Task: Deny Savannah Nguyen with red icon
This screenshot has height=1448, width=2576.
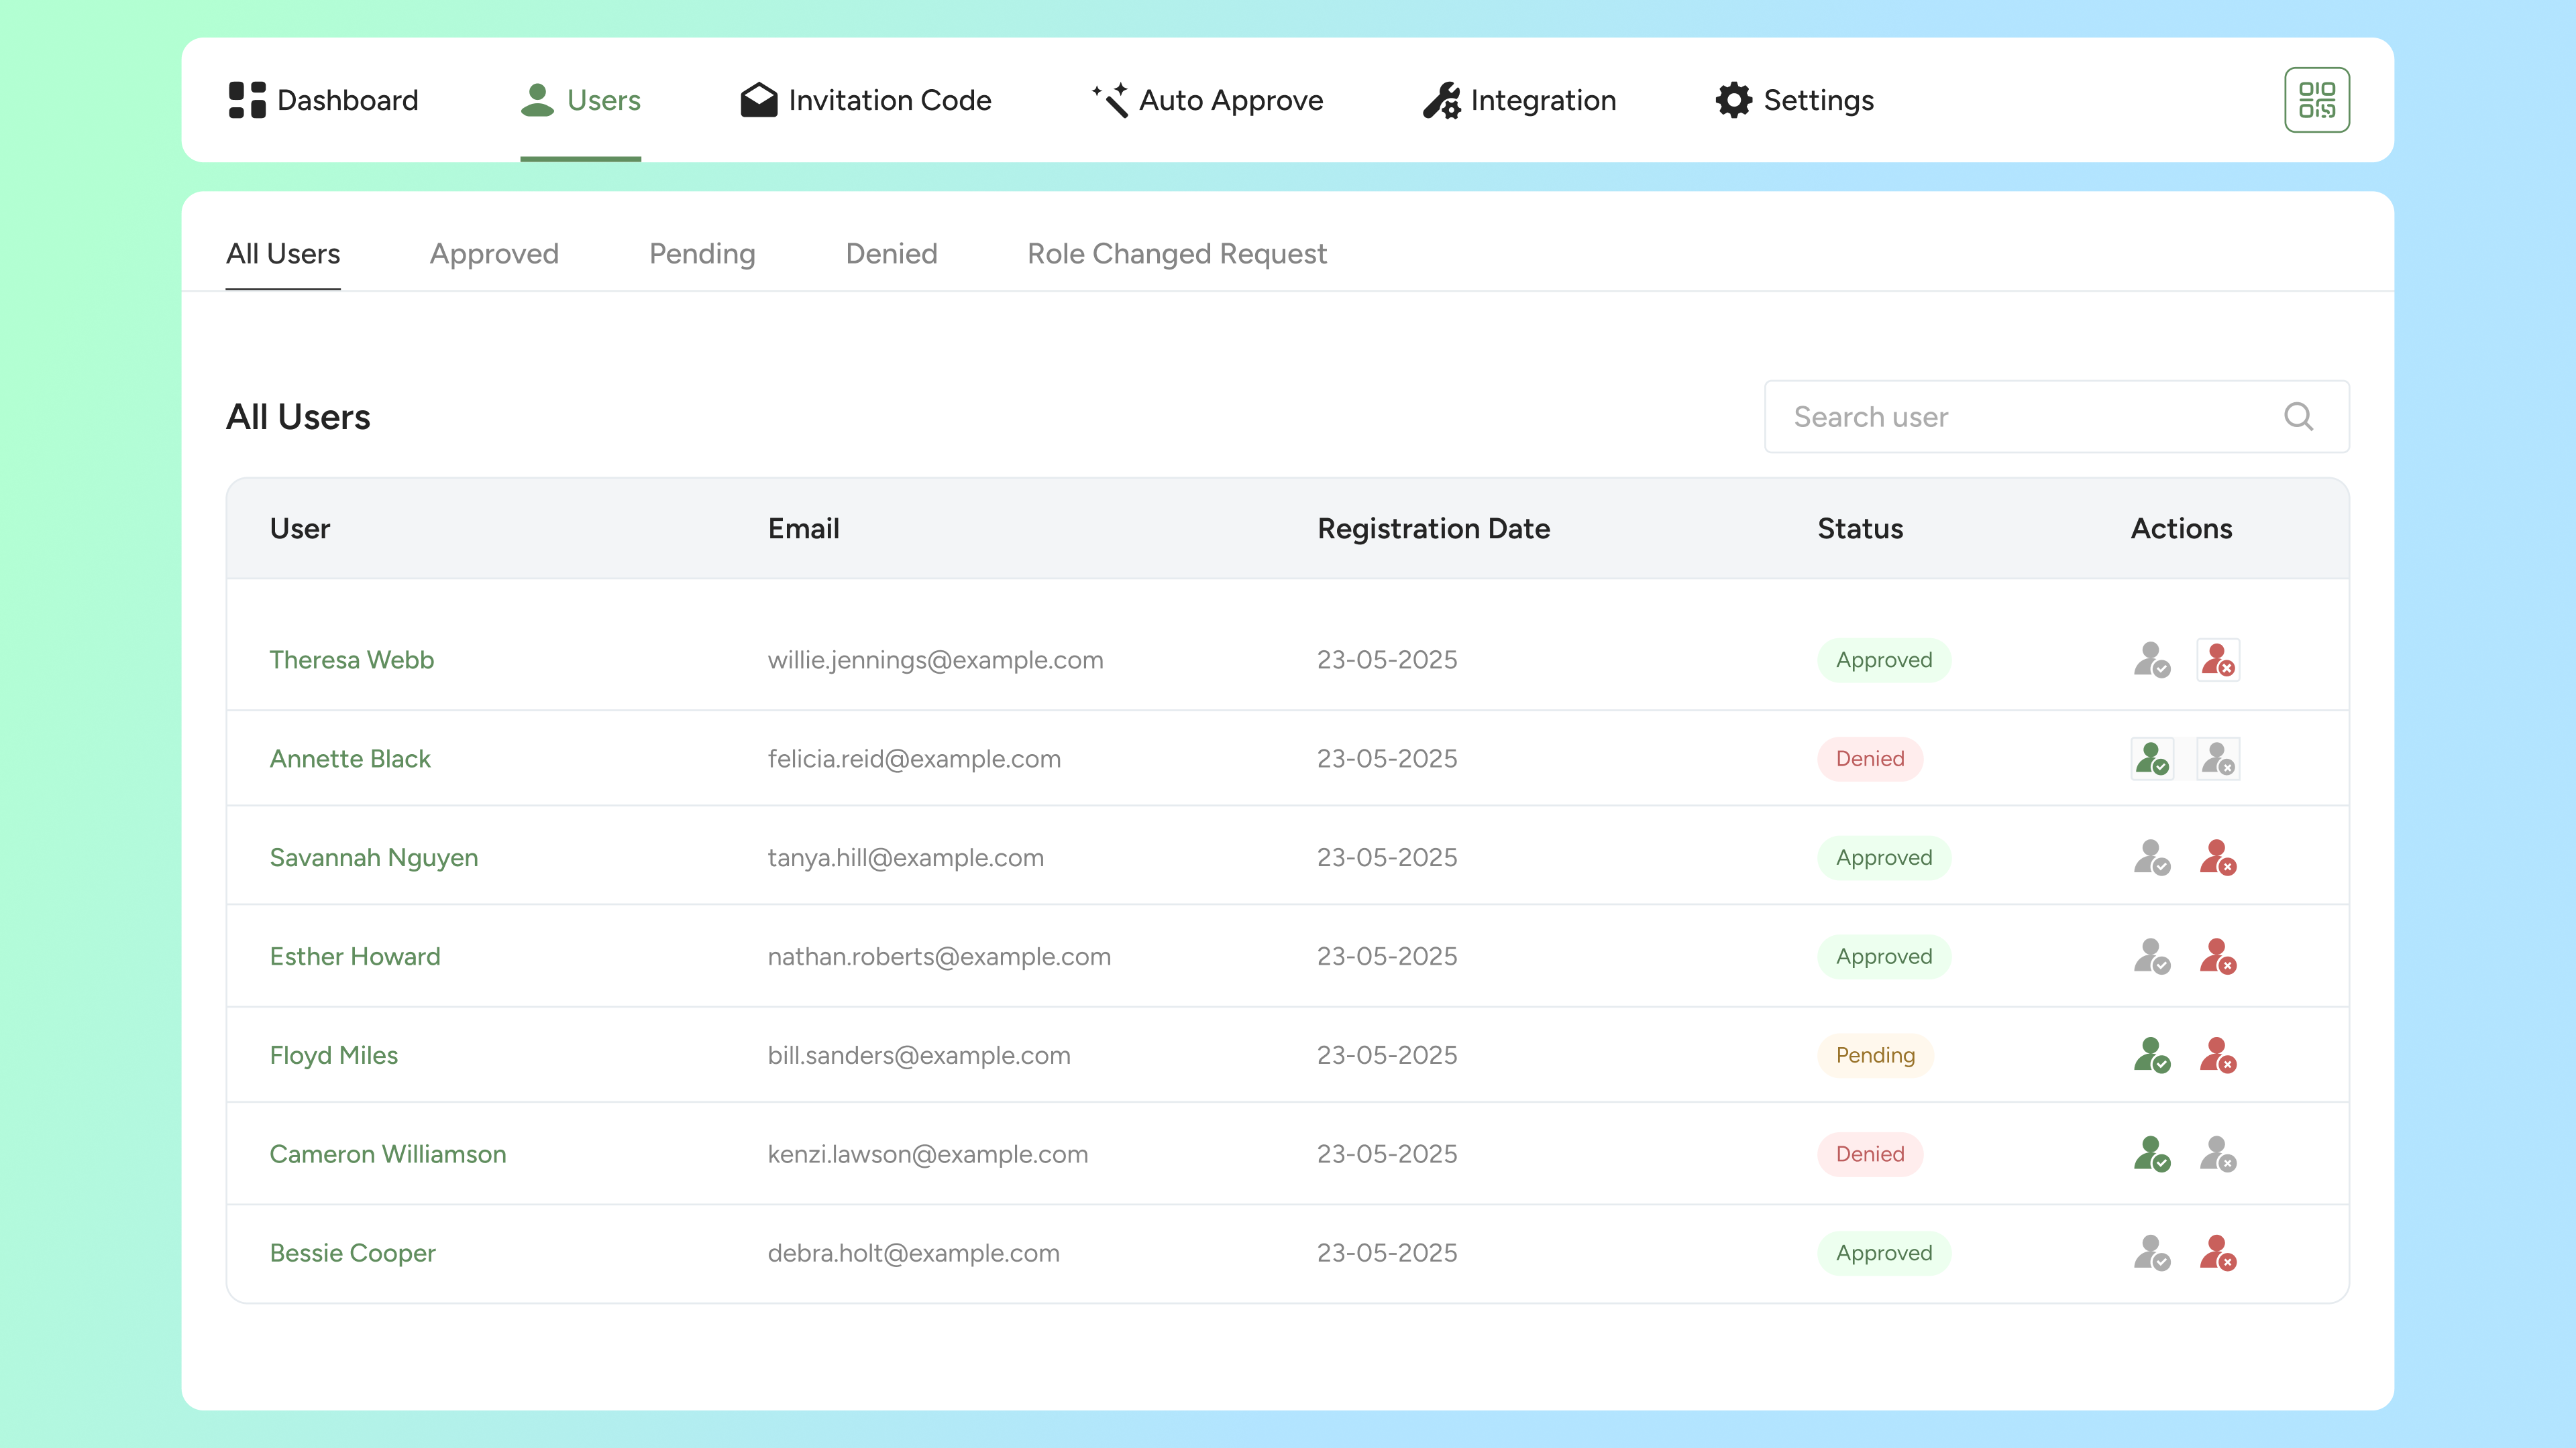Action: point(2217,857)
